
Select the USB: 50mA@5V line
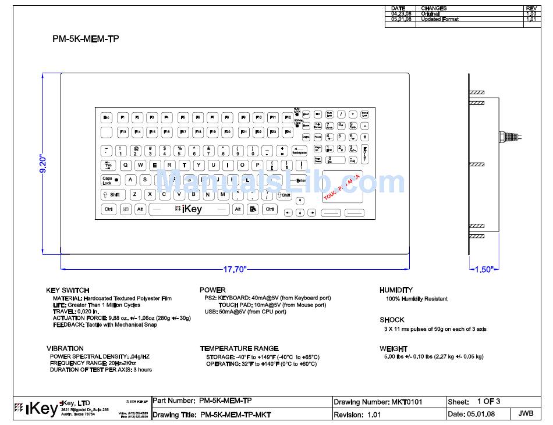pyautogui.click(x=245, y=312)
